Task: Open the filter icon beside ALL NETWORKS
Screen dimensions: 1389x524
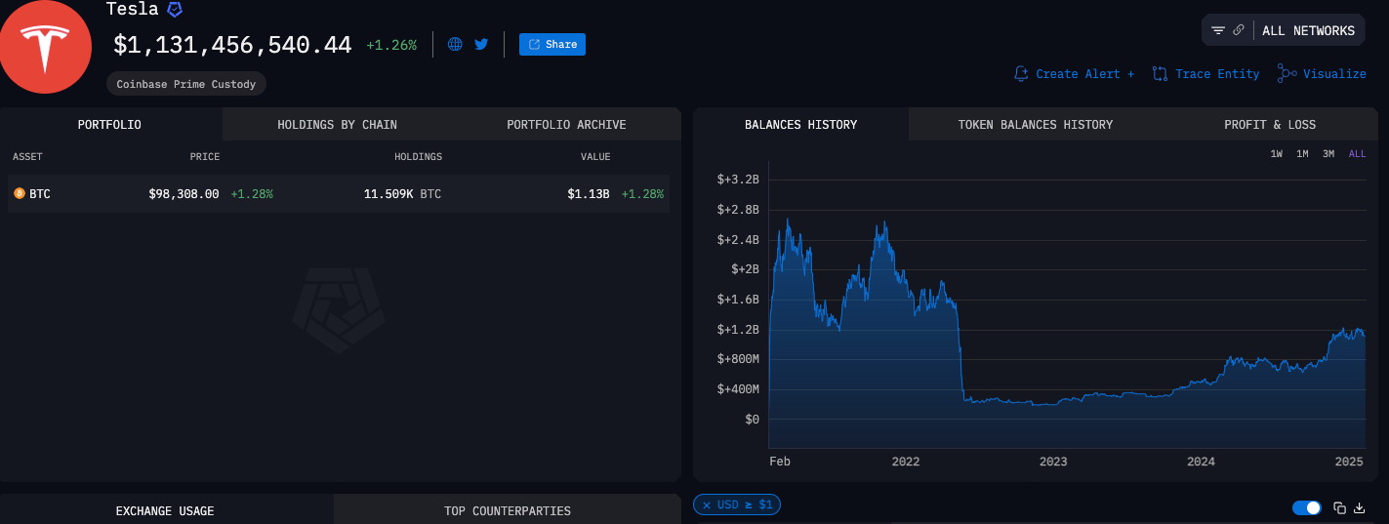Action: (x=1218, y=30)
